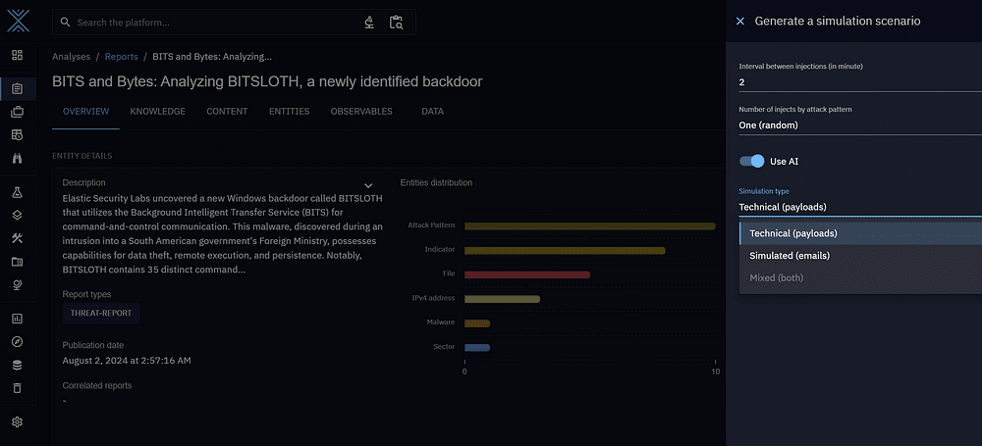982x446 pixels.
Task: Click the Reports breadcrumb link
Action: pyautogui.click(x=121, y=58)
